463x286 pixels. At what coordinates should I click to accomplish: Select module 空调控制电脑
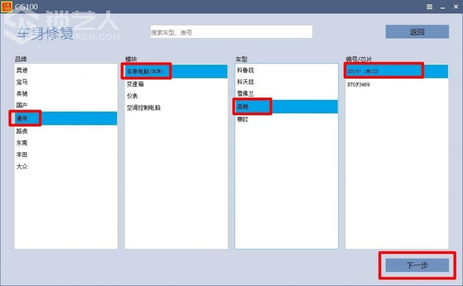pos(176,108)
